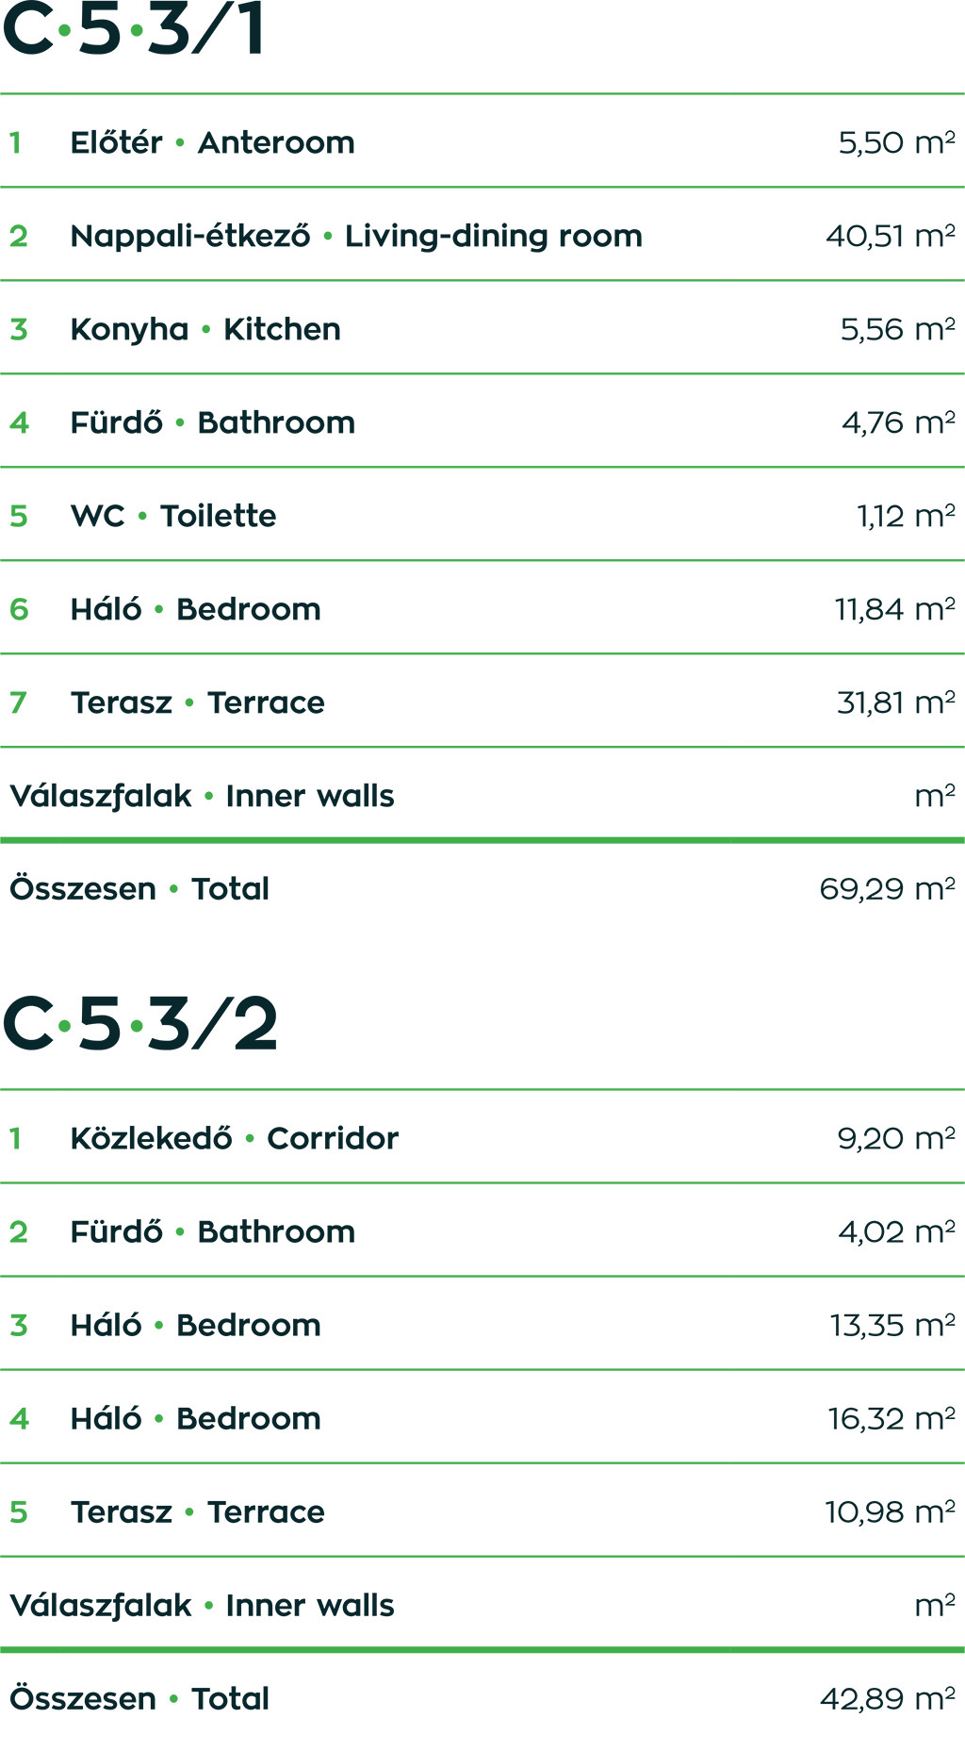Click the Nappali-étkező • Living-dining room label
This screenshot has width=965, height=1751.
356,236
